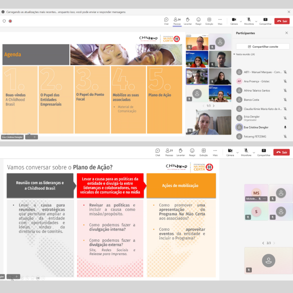This screenshot has height=293, width=293.
Task: Click the shield privacy icon
Action: click(x=4, y=21)
